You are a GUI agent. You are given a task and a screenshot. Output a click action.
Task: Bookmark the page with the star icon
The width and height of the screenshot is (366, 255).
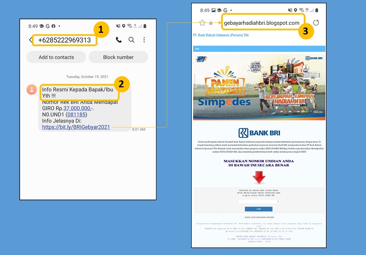(x=202, y=22)
